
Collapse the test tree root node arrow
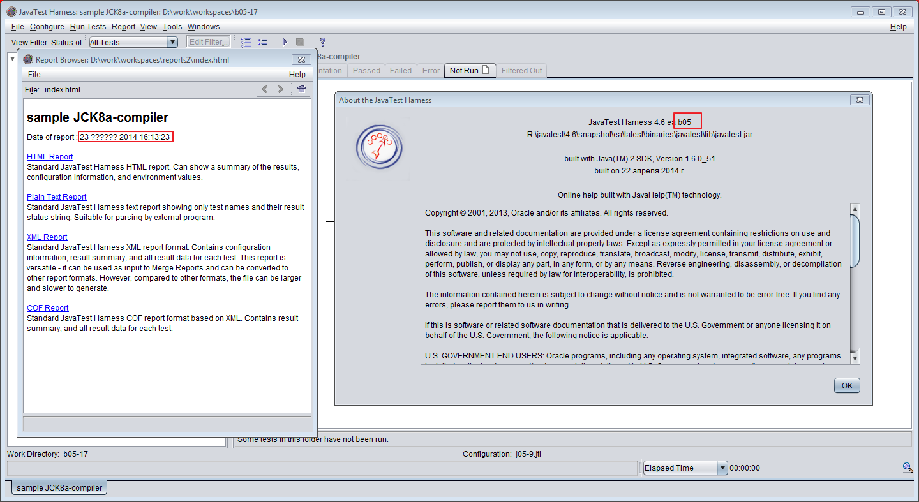pyautogui.click(x=12, y=59)
